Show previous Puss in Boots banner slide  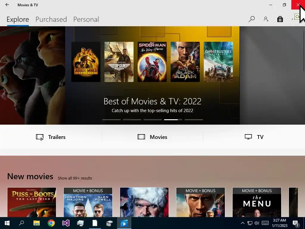[32, 75]
